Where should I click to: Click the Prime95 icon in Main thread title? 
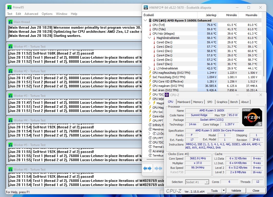coord(10,22)
